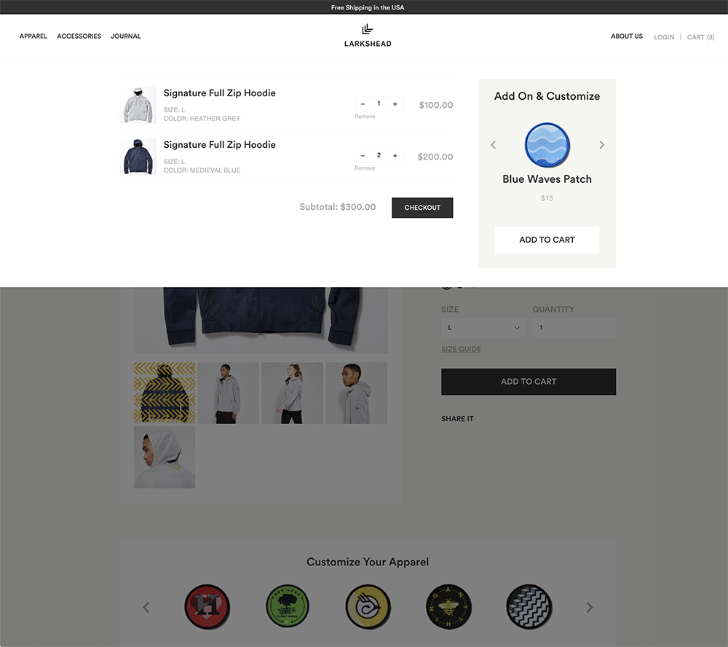Advance the Customize Your Apparel carousel right
The image size is (728, 647).
pyautogui.click(x=589, y=608)
